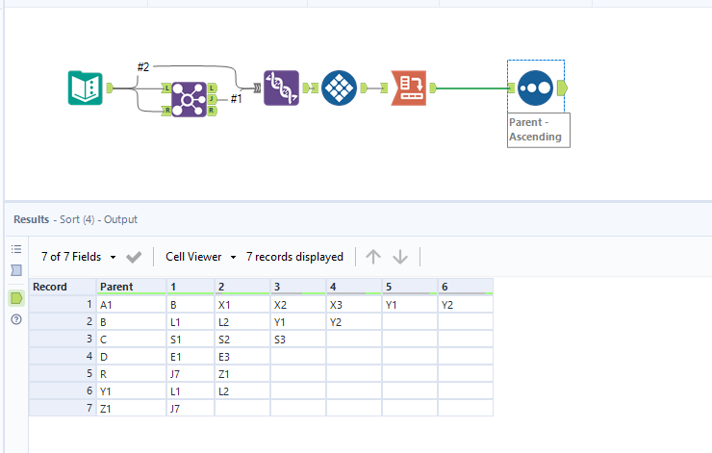Show metadata view in Results sidebar

click(15, 270)
